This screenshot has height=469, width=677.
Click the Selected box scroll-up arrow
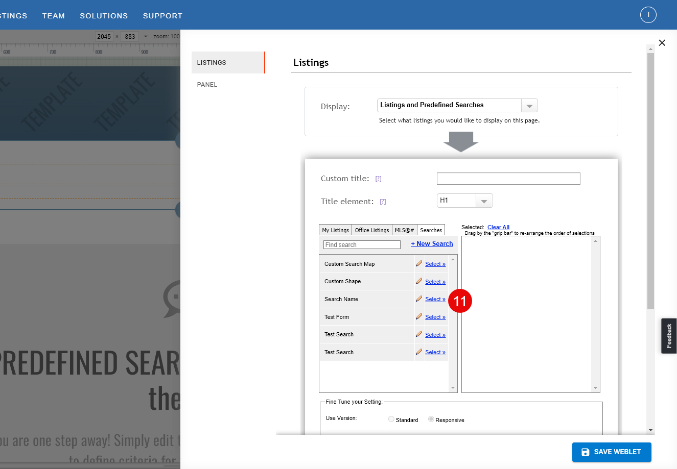coord(595,241)
